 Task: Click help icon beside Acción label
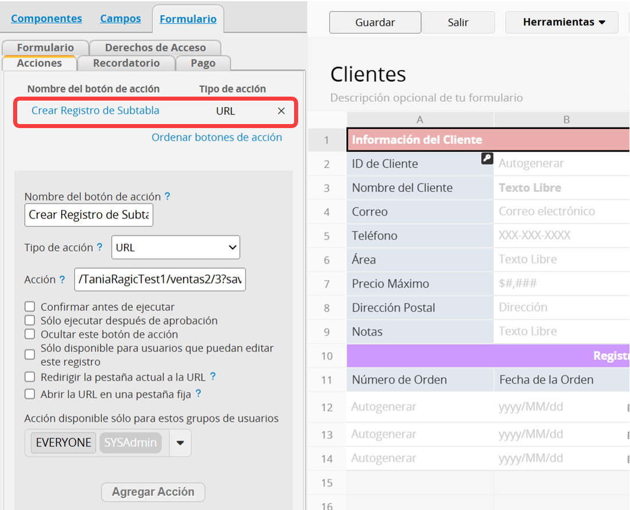click(62, 280)
